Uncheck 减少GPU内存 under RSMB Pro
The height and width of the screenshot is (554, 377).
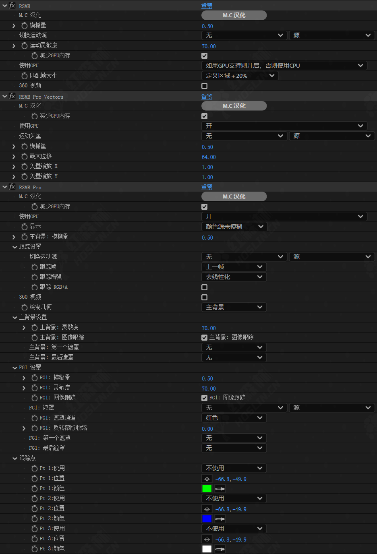click(x=205, y=207)
